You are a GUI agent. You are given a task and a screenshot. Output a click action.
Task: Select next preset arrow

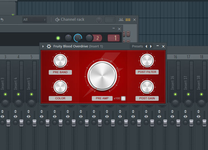click(x=151, y=46)
